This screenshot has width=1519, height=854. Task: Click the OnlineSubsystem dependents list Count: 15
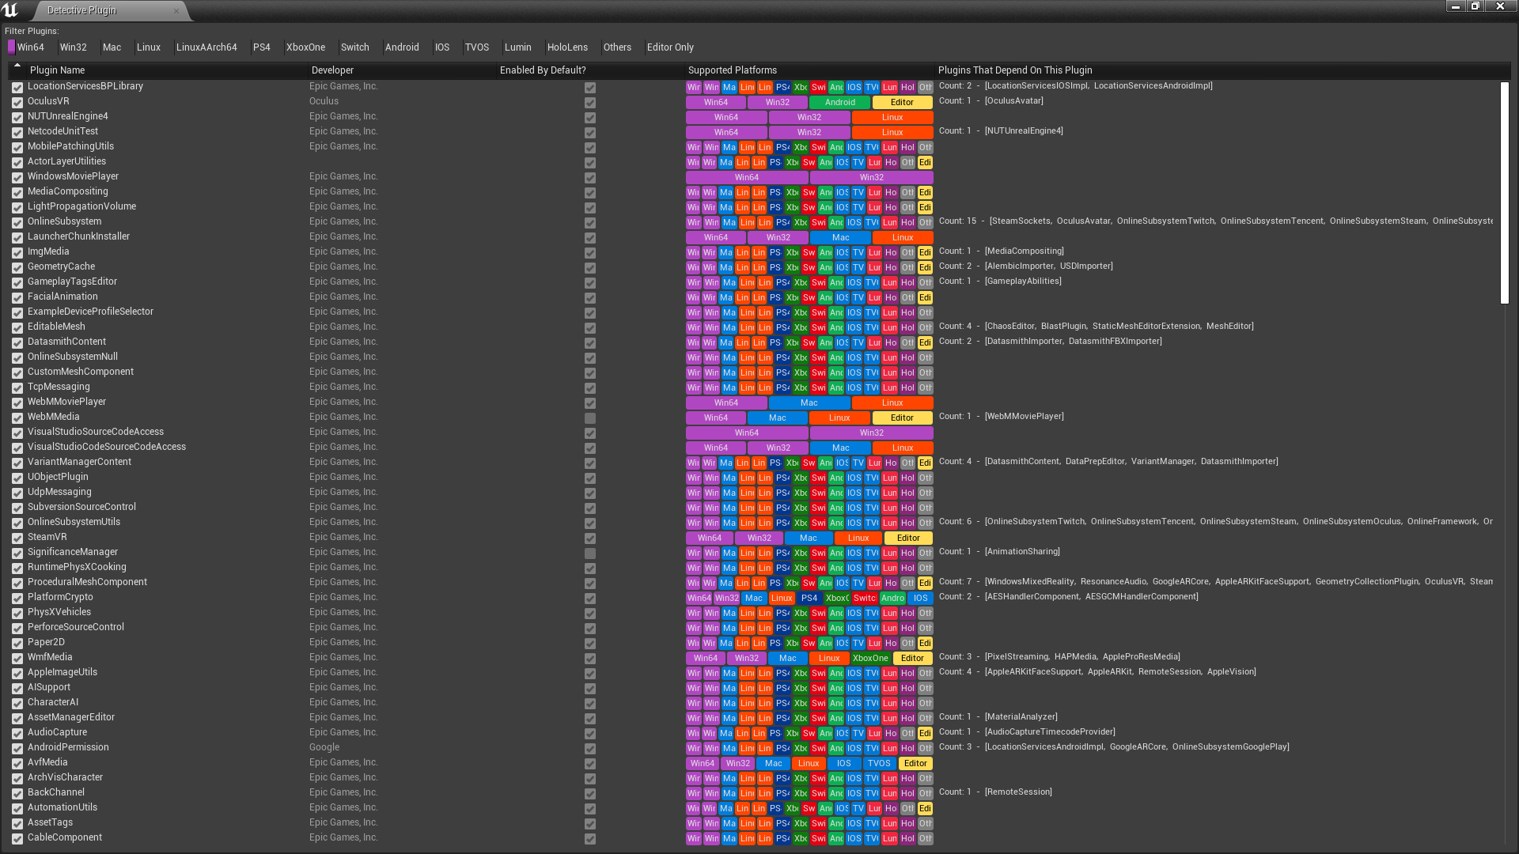pos(1215,221)
